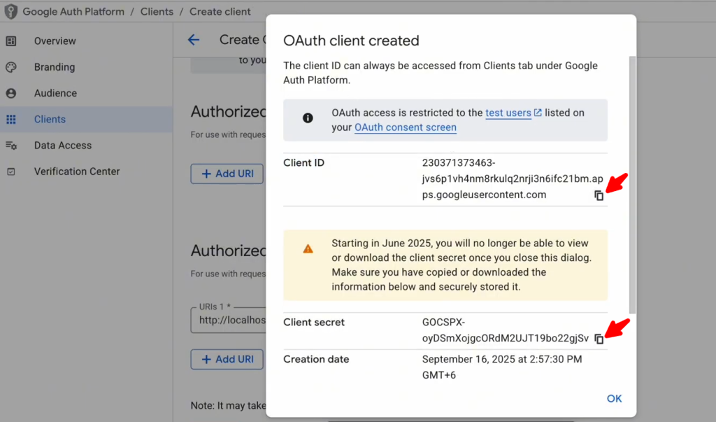Screen dimensions: 716x422
Task: Click the info icon in the OAuth notice
Action: [x=308, y=118]
